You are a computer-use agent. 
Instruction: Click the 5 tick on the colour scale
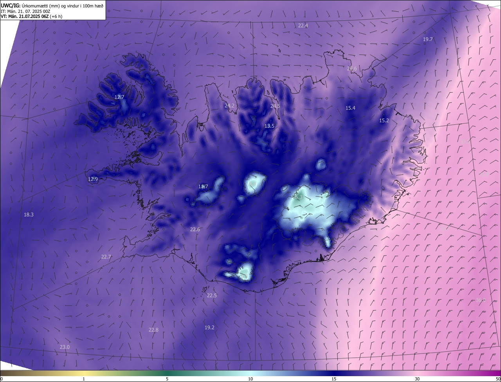[x=167, y=379]
